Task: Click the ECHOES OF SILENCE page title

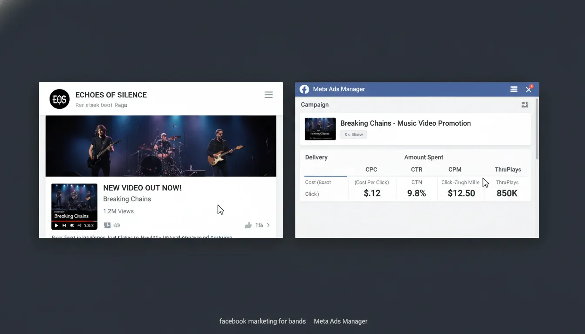Action: pos(111,95)
